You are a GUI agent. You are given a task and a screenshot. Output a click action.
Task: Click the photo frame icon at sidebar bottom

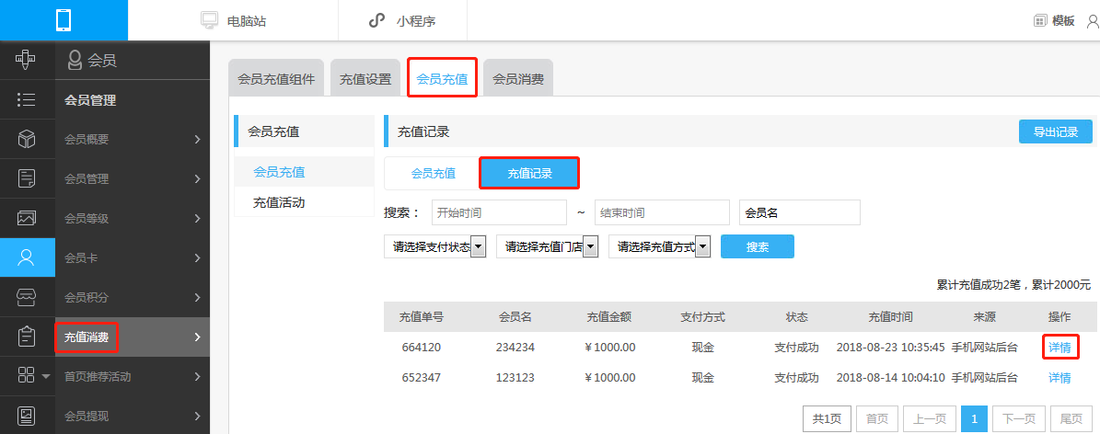(x=27, y=416)
